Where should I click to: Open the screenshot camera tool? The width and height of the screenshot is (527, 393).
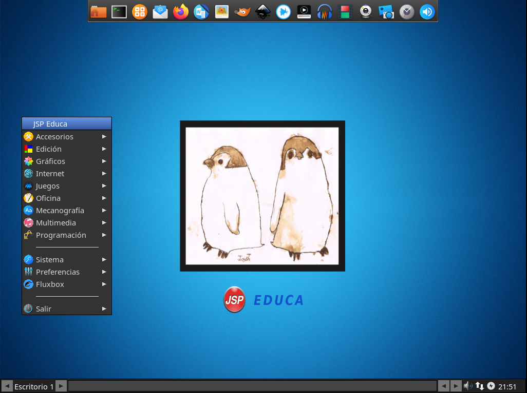pyautogui.click(x=386, y=12)
